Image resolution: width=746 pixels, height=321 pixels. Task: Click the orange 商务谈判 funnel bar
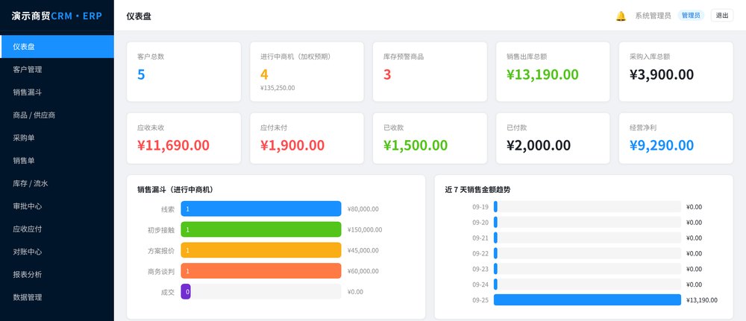(261, 270)
